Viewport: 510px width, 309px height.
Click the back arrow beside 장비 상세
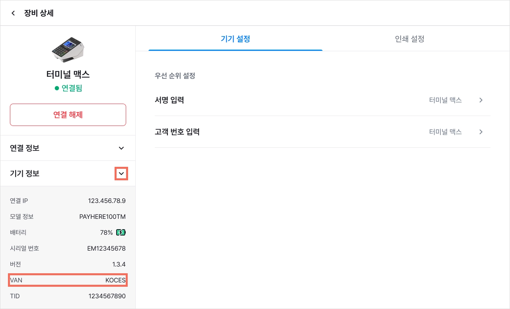click(13, 13)
